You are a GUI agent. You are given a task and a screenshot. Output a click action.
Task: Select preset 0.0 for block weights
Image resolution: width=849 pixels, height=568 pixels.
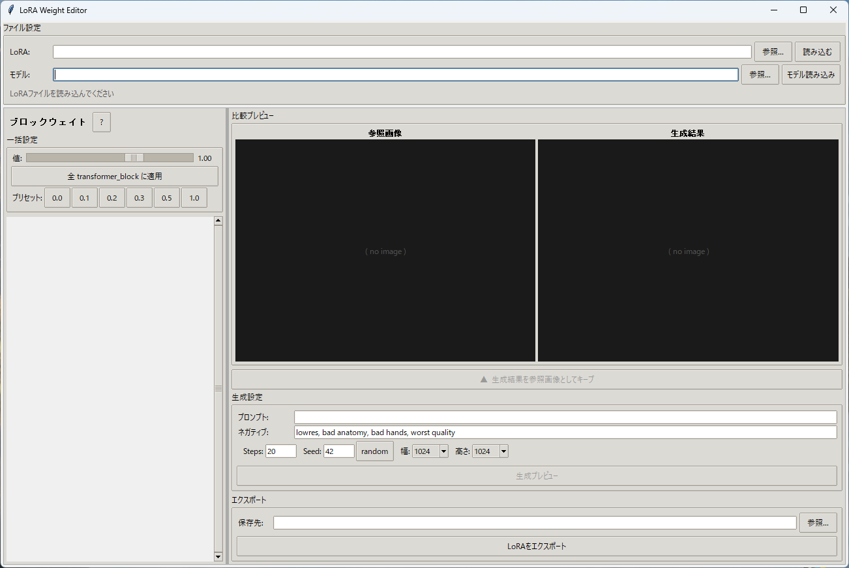tap(57, 197)
